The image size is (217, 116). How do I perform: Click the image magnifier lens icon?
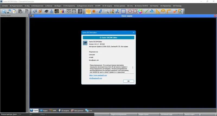(112, 11)
